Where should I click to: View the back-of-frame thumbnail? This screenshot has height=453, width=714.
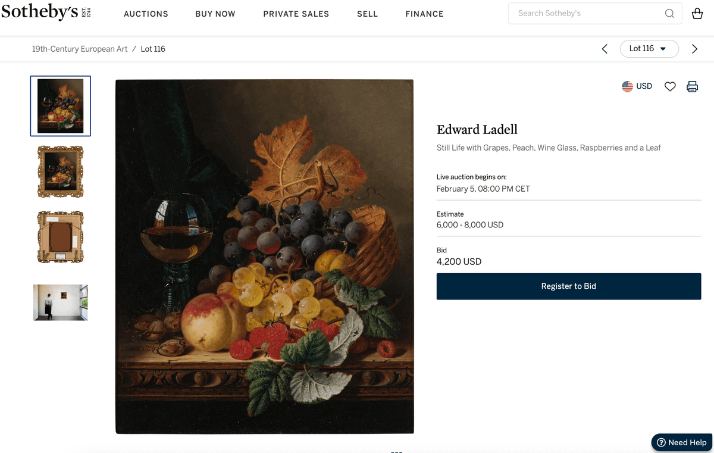tap(60, 237)
